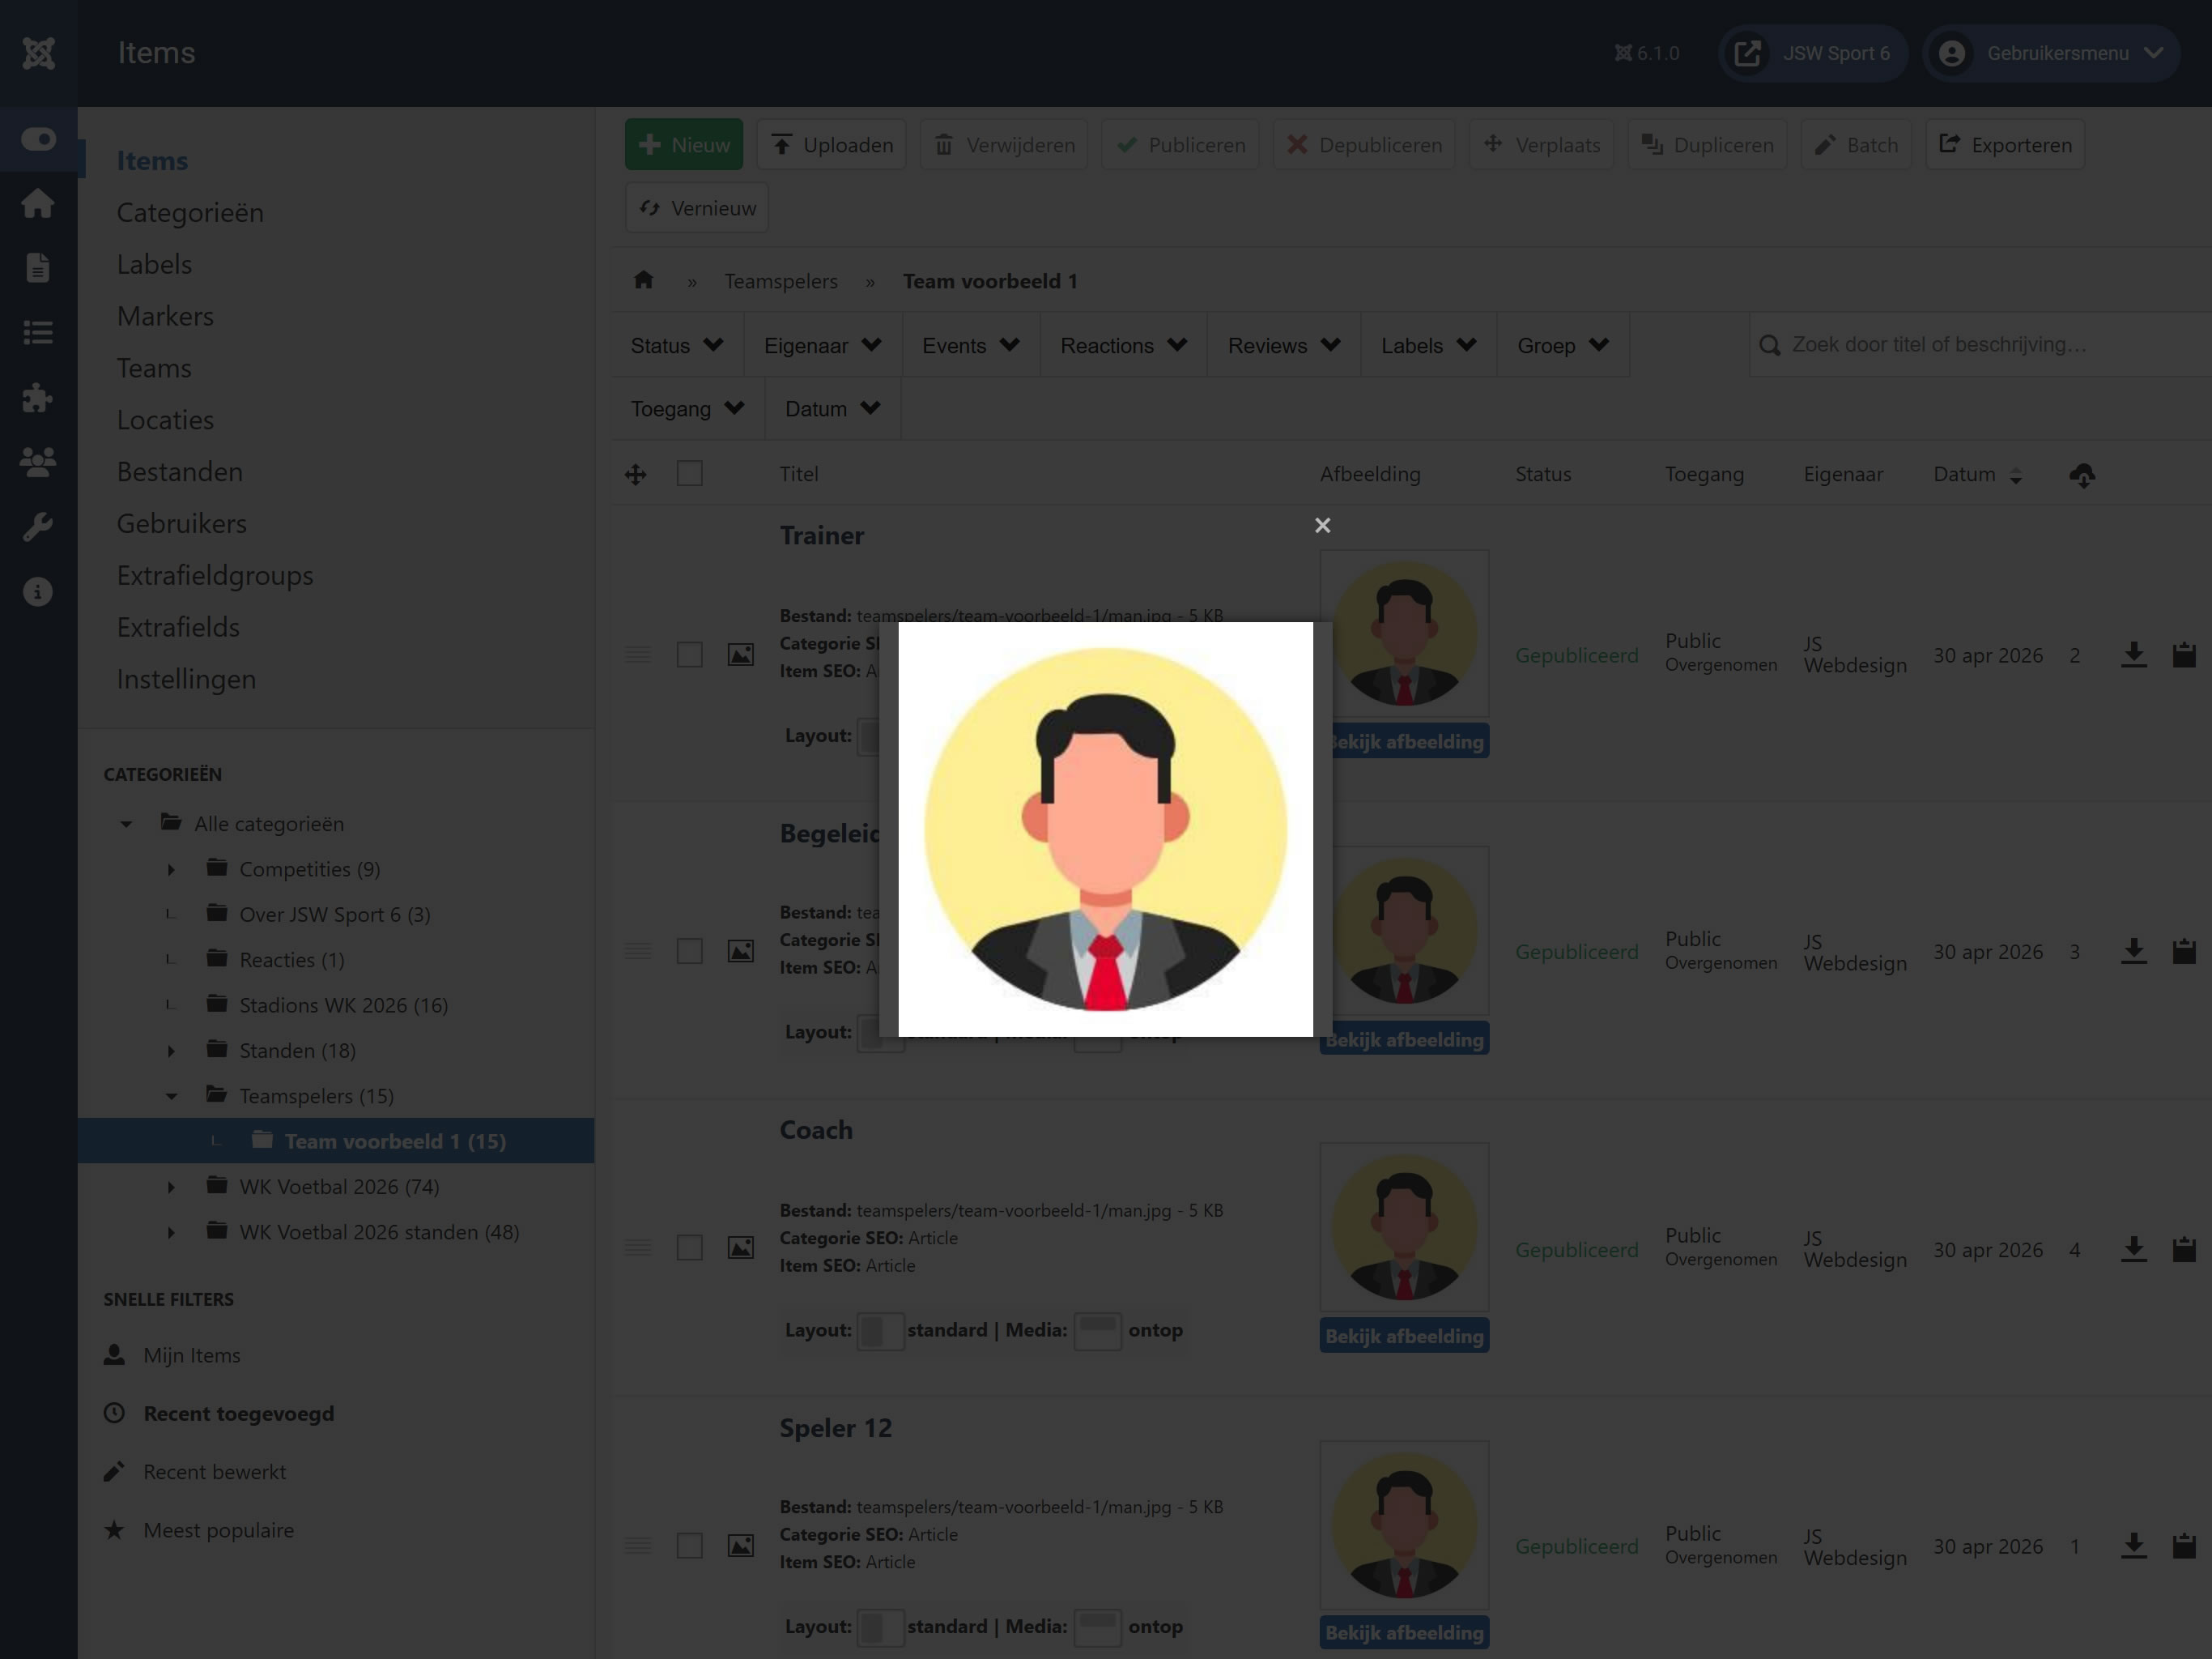Click the image type icon in Speler 12 row
This screenshot has height=1659, width=2212.
740,1545
